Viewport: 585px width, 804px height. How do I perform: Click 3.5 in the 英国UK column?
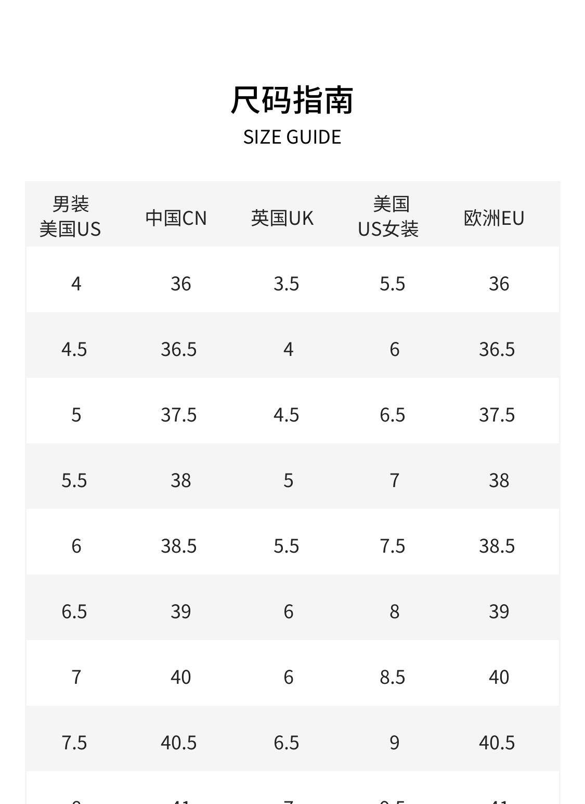tap(287, 284)
